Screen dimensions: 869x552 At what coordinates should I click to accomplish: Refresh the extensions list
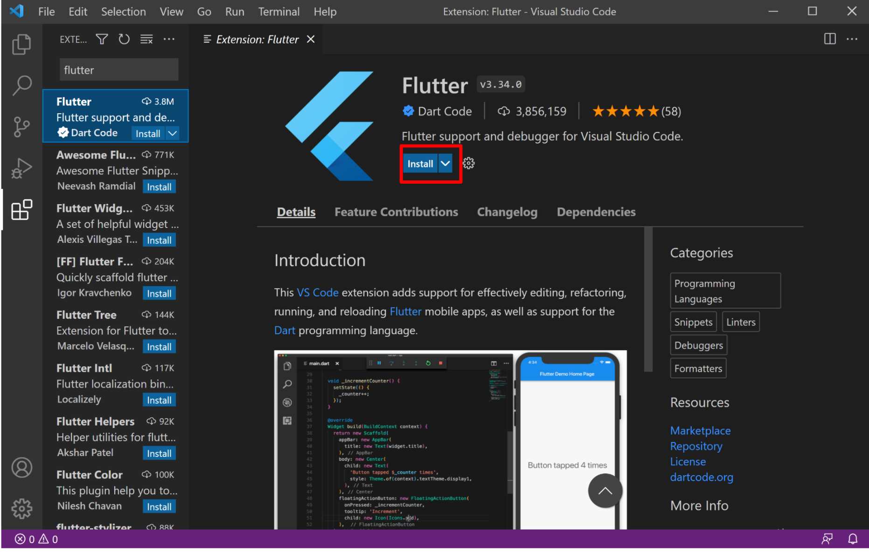pos(124,39)
